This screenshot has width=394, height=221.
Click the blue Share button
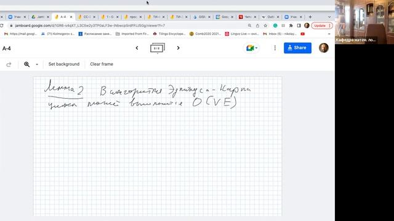tap(297, 48)
